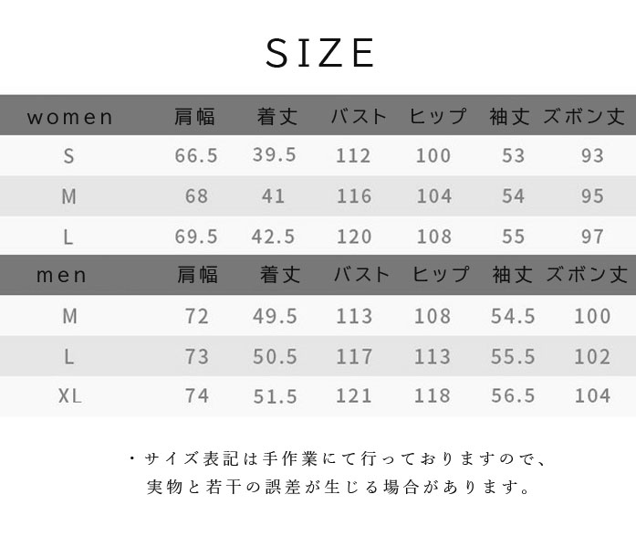Select the women's S size row label
This screenshot has width=636, height=547.
point(69,156)
